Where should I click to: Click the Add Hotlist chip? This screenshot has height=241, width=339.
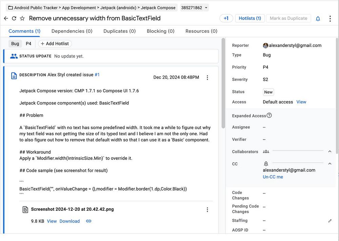coord(55,43)
